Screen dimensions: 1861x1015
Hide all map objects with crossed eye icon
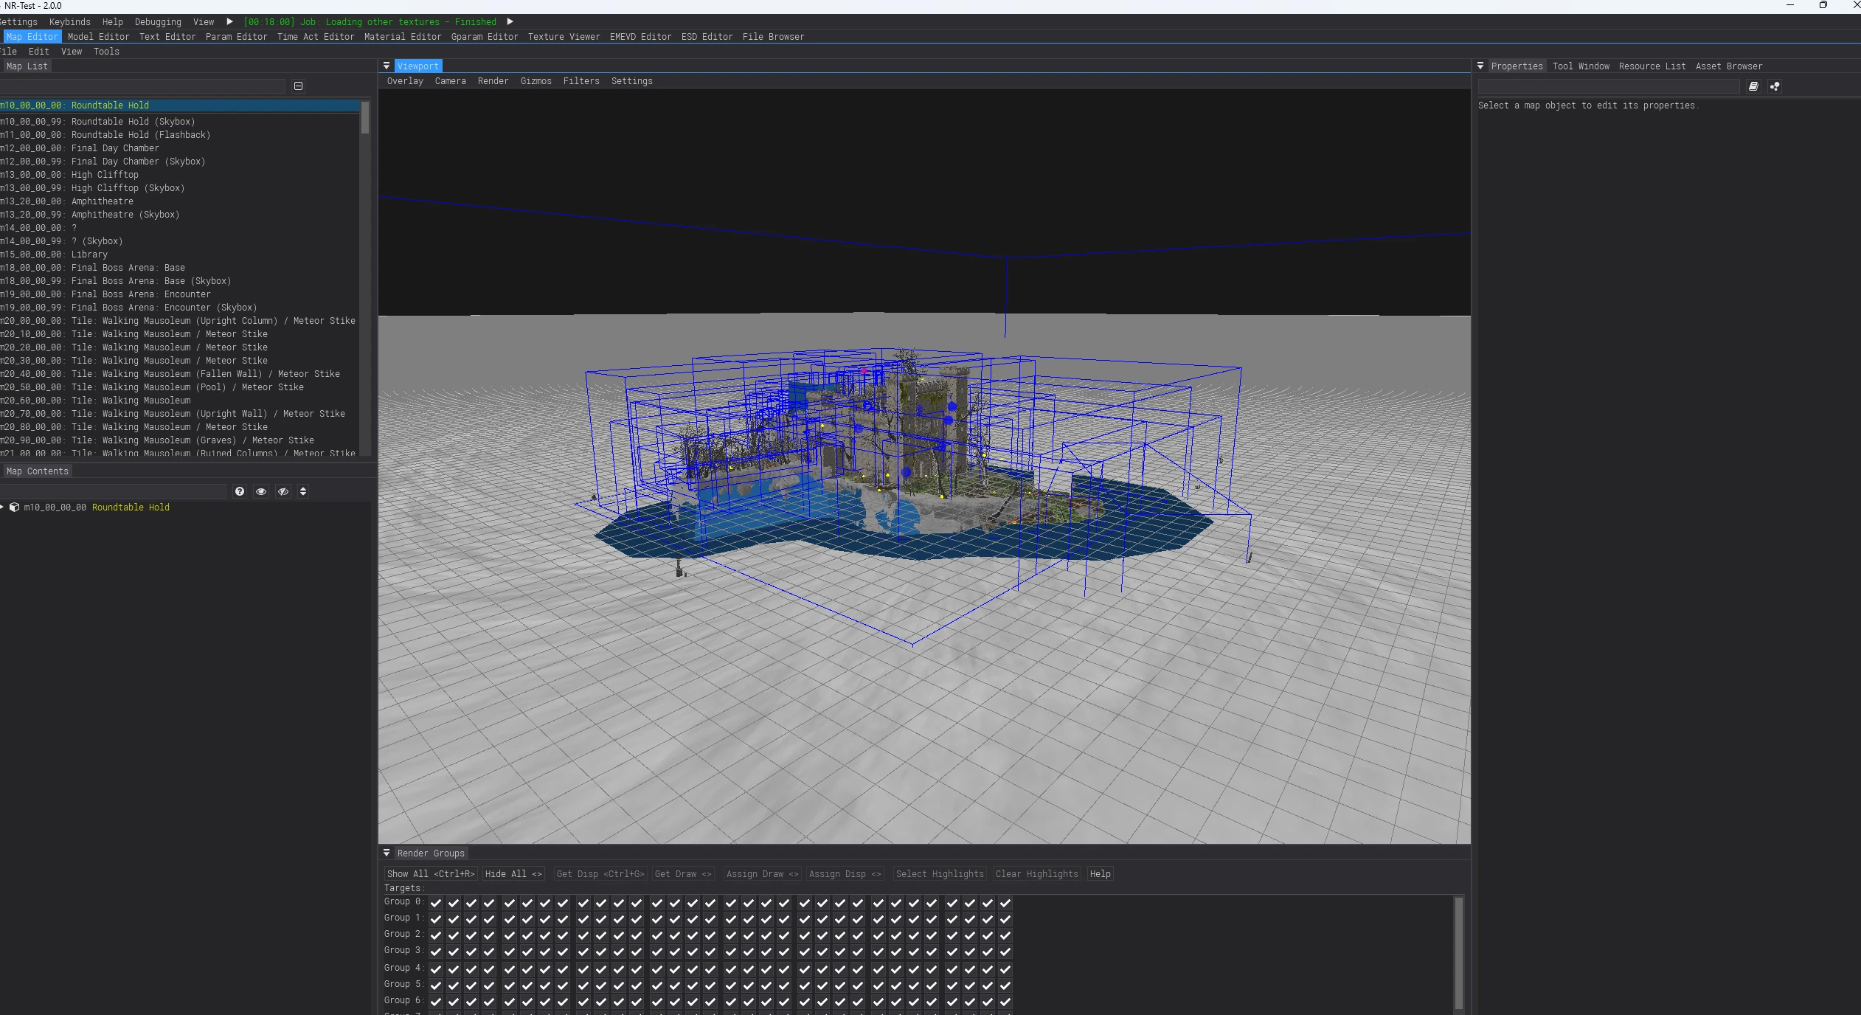[x=283, y=491]
